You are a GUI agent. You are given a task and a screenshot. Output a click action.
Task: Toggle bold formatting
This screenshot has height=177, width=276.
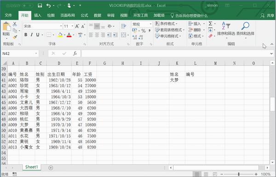(x=26, y=35)
